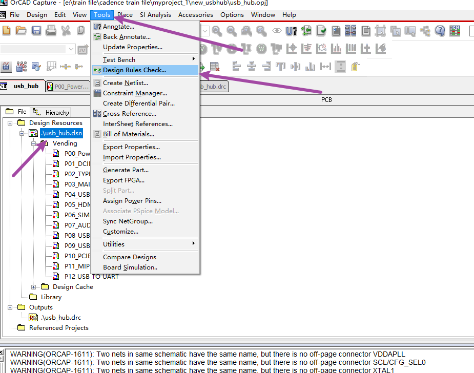Select Design Rules Check in Tools menu
The image size is (474, 373).
click(145, 70)
